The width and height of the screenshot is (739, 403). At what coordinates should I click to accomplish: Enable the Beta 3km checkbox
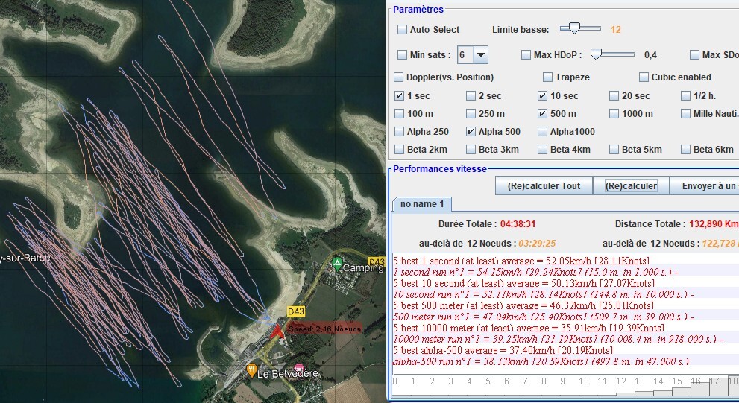pyautogui.click(x=471, y=150)
